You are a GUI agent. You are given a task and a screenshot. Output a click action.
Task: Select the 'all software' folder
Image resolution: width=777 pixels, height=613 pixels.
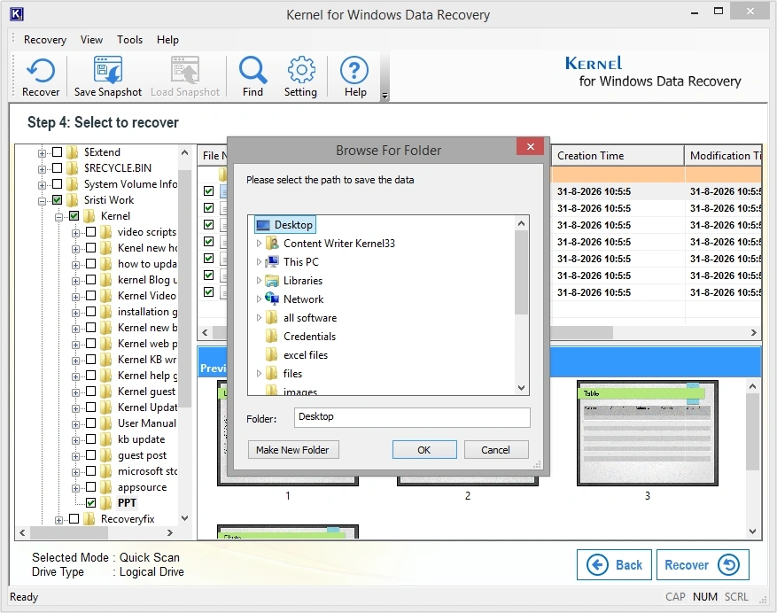pos(301,318)
